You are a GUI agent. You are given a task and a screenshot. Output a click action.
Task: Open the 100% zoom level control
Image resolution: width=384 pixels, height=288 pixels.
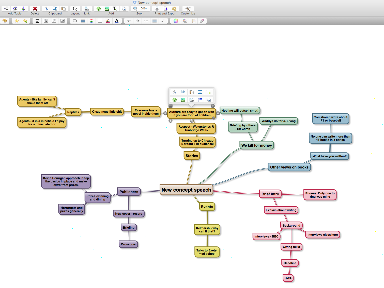click(140, 9)
